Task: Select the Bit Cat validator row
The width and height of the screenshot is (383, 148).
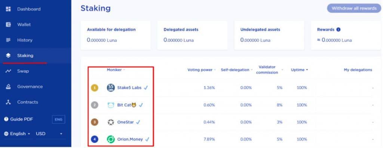Action: coord(230,105)
